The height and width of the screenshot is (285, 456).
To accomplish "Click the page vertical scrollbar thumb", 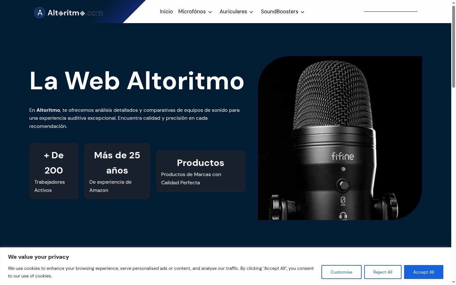I will point(453,47).
